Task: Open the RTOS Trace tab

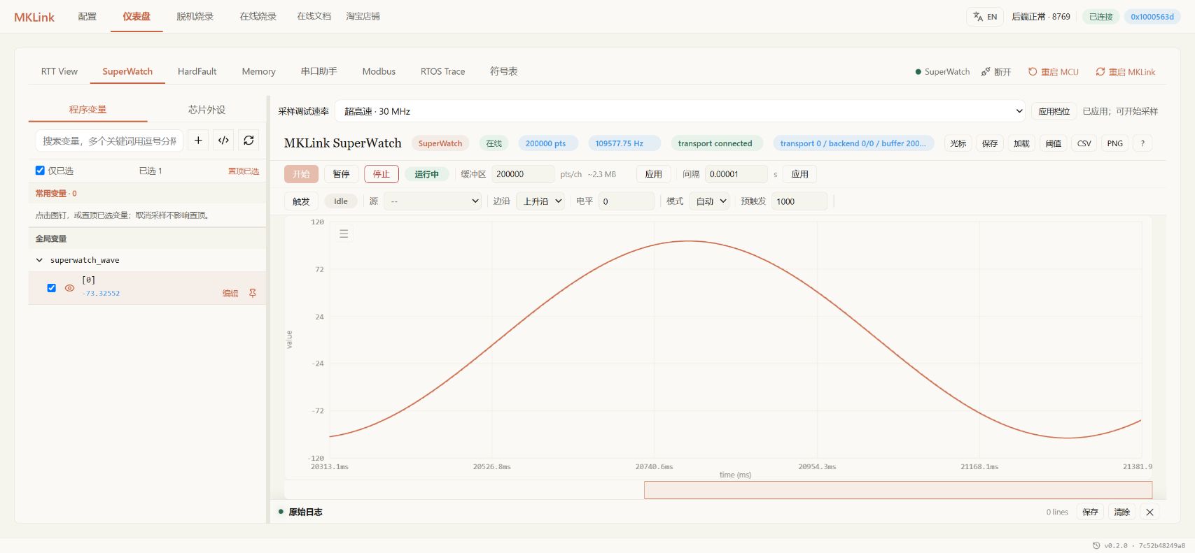Action: [x=442, y=71]
